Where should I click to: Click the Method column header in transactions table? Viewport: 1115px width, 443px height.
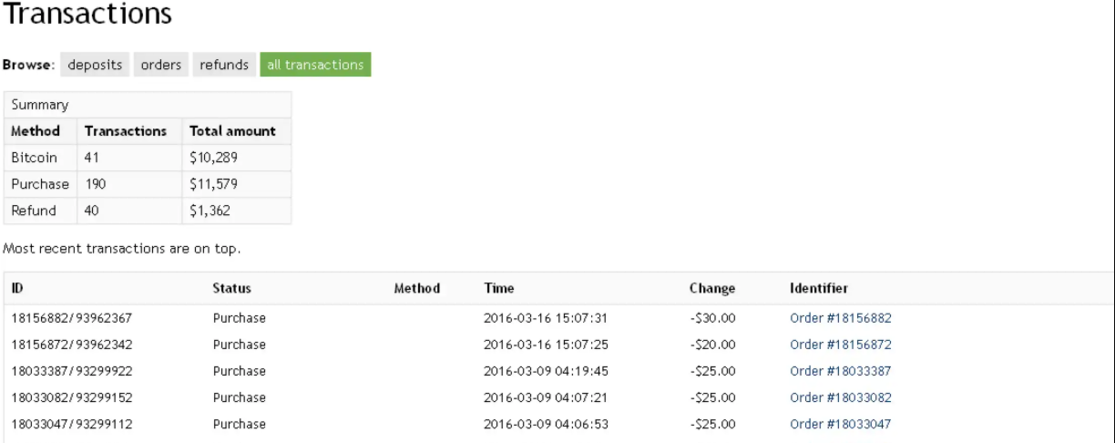click(417, 288)
